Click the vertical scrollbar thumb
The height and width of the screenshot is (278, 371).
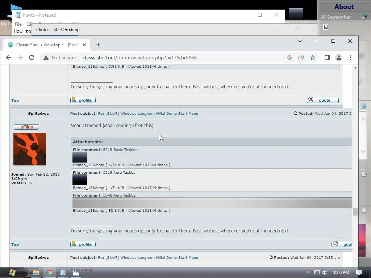(355, 211)
